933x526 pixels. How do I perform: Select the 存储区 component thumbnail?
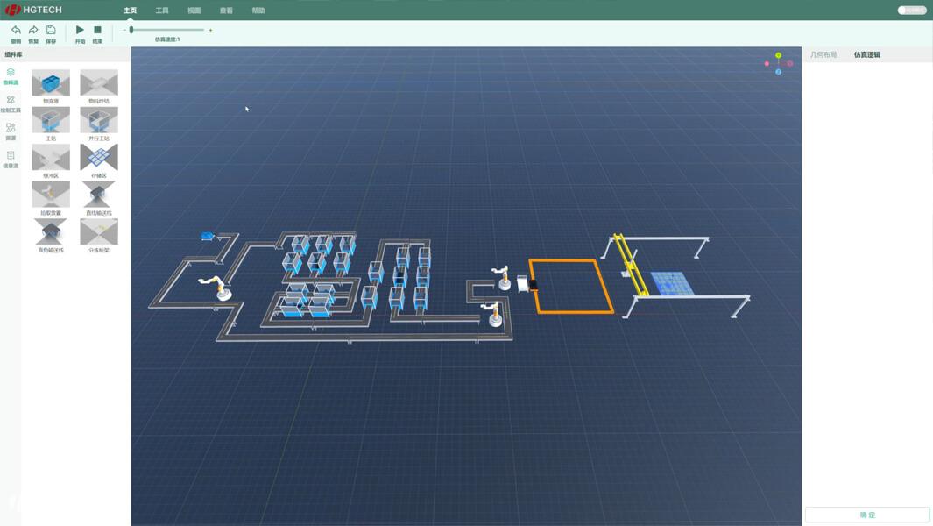tap(99, 158)
